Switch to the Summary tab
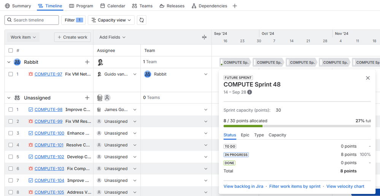This screenshot has height=196, width=380. coord(18,6)
